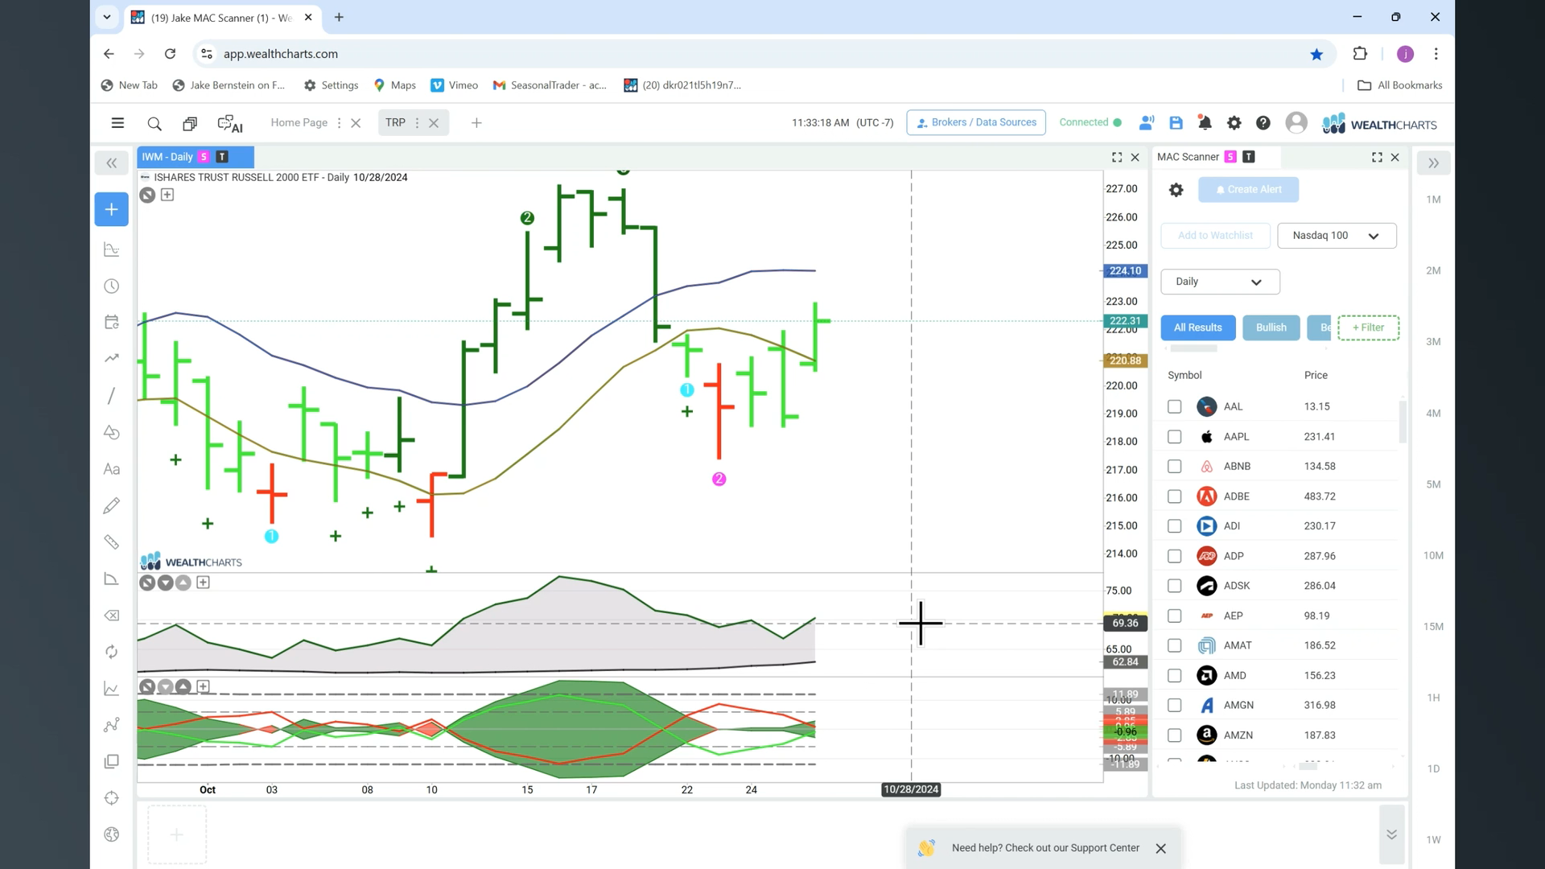The height and width of the screenshot is (869, 1545).
Task: Dismiss the Support Center help popup
Action: pyautogui.click(x=1160, y=849)
